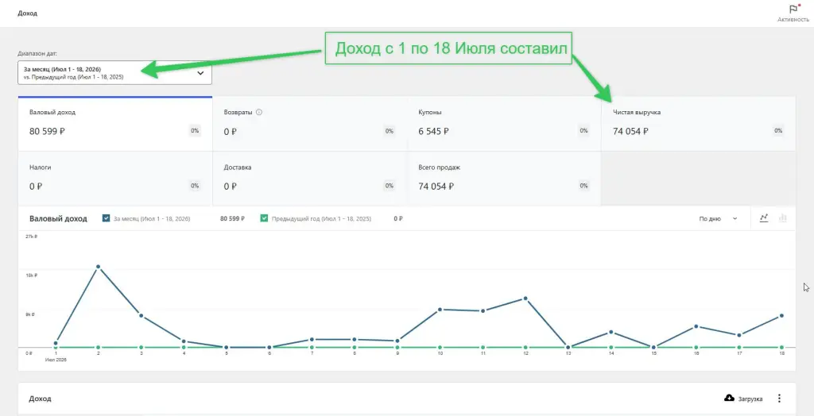Click the 80 599 ₽ Валовый доход value
This screenshot has width=814, height=416.
point(47,131)
